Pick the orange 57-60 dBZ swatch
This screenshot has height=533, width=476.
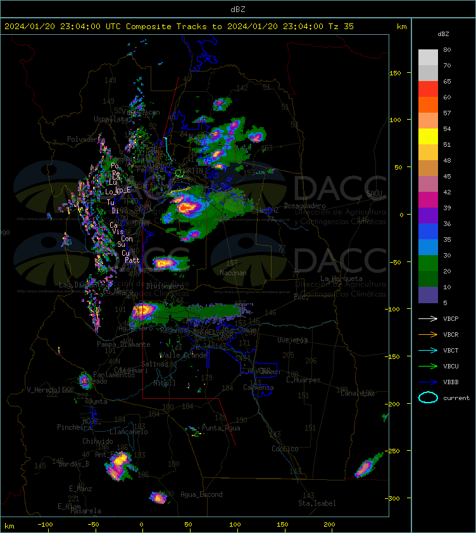pos(428,104)
